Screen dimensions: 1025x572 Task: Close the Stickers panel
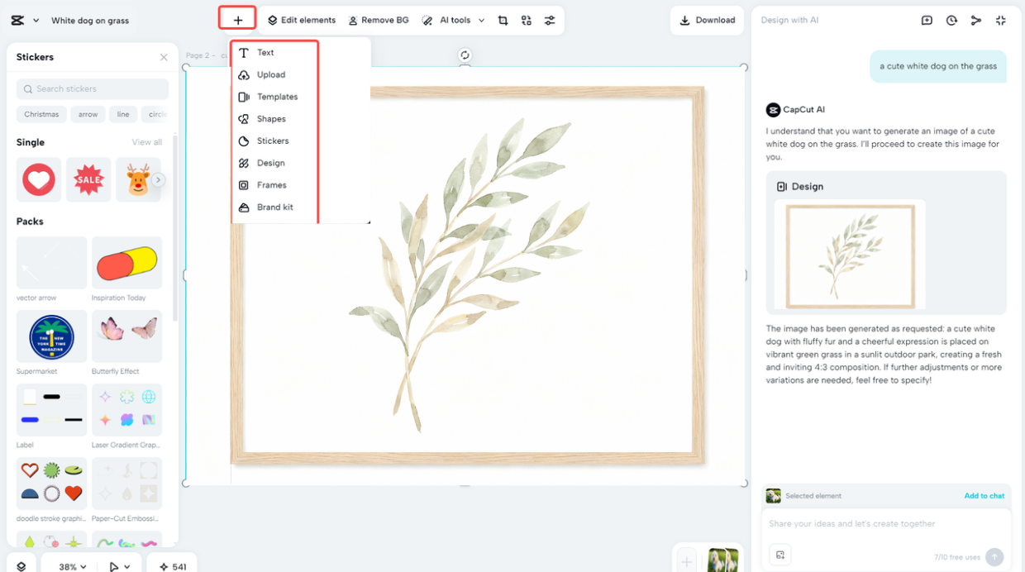(x=164, y=57)
